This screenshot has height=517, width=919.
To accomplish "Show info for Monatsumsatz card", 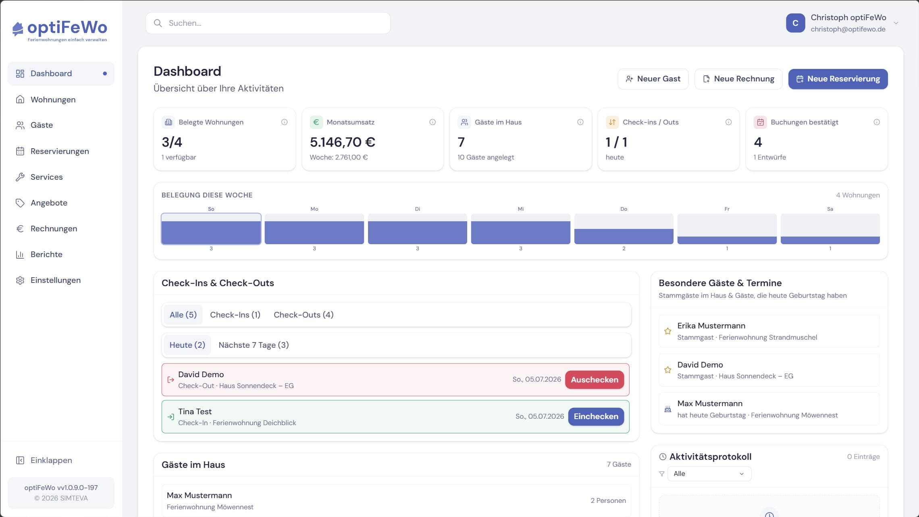I will [x=432, y=122].
